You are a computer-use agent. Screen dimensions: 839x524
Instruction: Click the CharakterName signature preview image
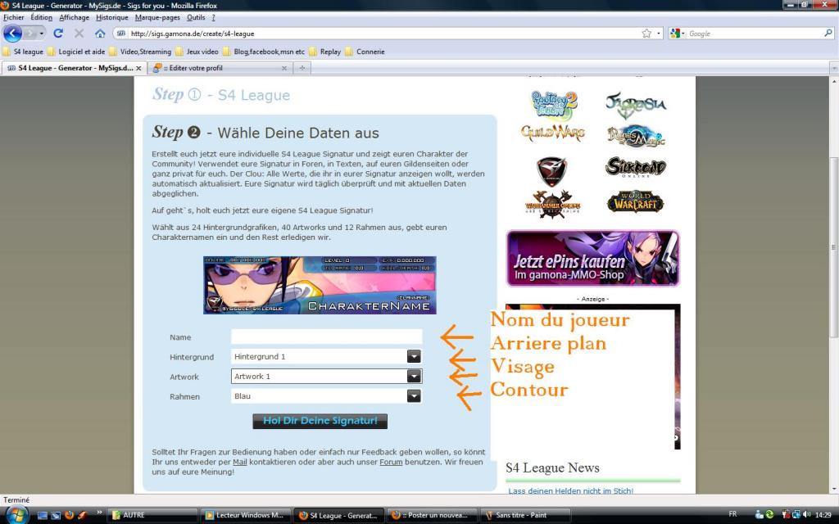[320, 285]
